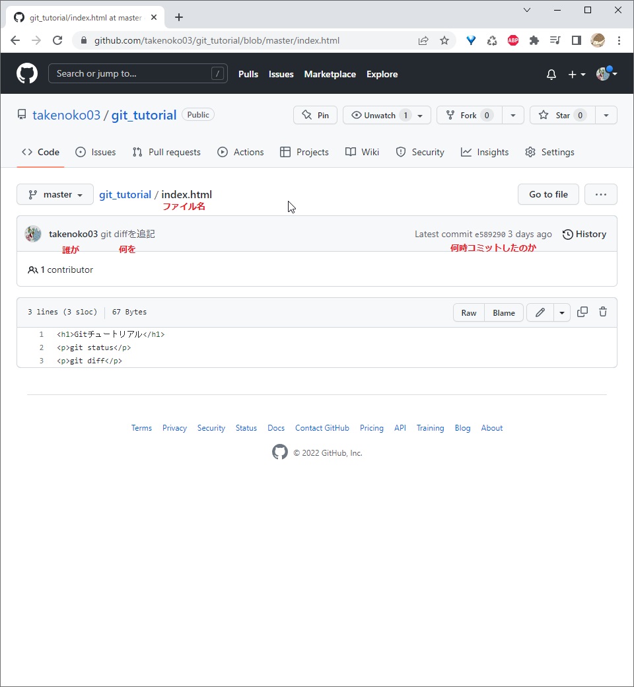The height and width of the screenshot is (687, 634).
Task: Open Blame view
Action: tap(503, 313)
